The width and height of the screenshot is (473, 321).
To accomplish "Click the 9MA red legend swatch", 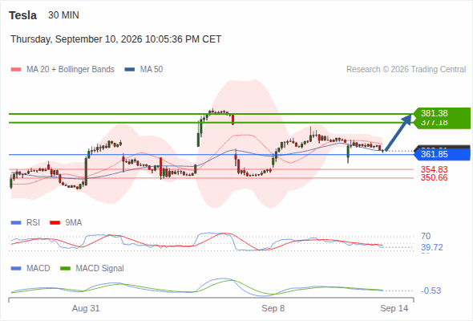I will (55, 223).
